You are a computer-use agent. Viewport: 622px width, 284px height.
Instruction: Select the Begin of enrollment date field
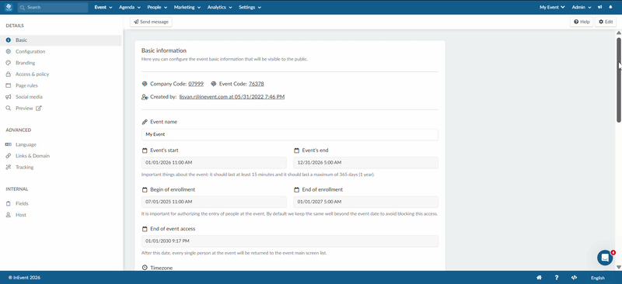[215, 202]
